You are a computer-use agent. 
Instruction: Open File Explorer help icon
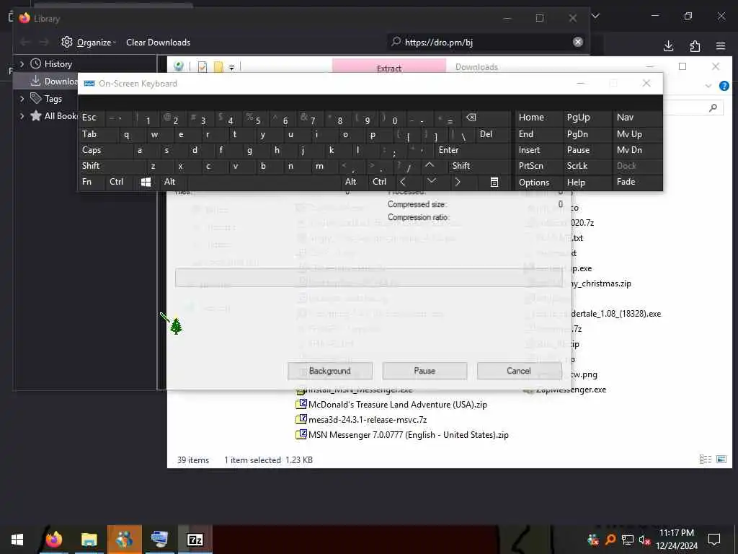tap(724, 86)
